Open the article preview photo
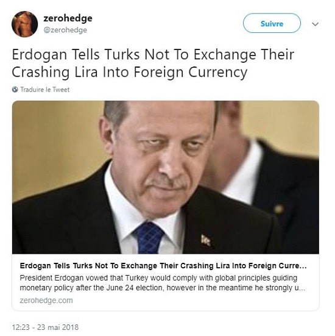The height and width of the screenshot is (336, 335). tap(166, 177)
